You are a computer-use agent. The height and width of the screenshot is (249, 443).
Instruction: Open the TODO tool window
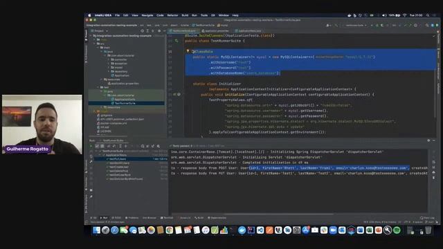116,218
